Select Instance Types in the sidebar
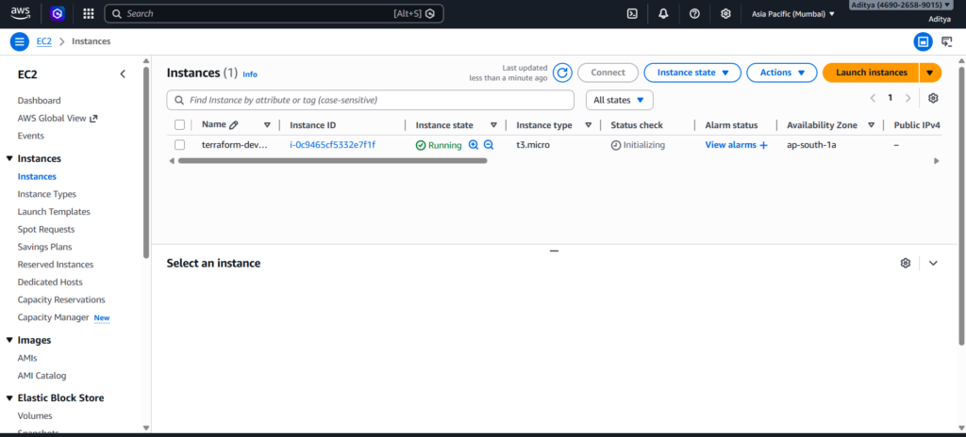The height and width of the screenshot is (437, 966). coord(47,194)
